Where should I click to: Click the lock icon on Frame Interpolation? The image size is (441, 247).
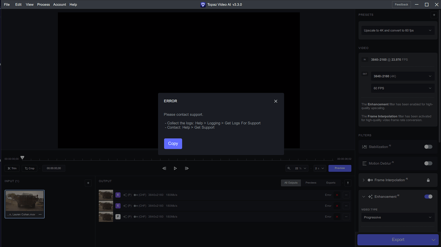[x=428, y=180]
